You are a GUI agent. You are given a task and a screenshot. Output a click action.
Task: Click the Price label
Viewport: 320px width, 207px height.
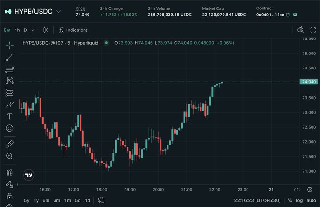[80, 8]
